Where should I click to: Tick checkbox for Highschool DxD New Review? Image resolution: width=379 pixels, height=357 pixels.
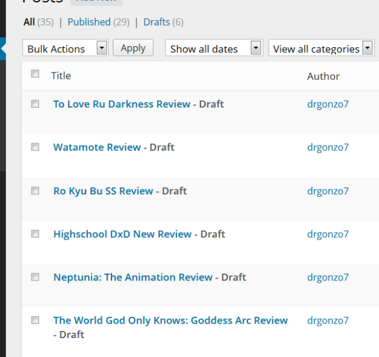(x=35, y=234)
